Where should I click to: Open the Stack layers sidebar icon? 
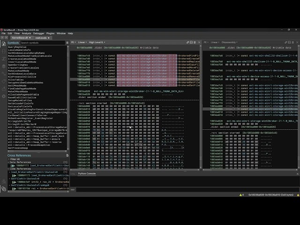4,66
